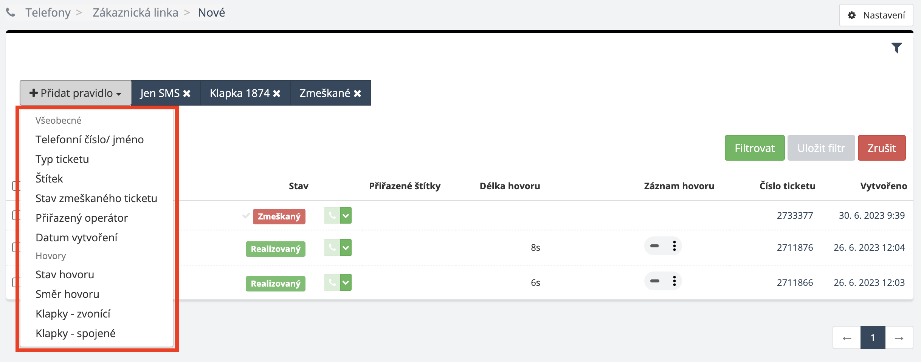Viewport: 921px width, 362px height.
Task: Choose Klapky - zvonící from the menu
Action: [73, 314]
